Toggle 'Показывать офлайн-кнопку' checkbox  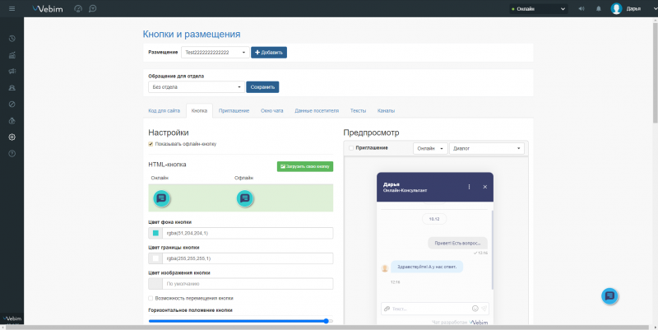[151, 144]
